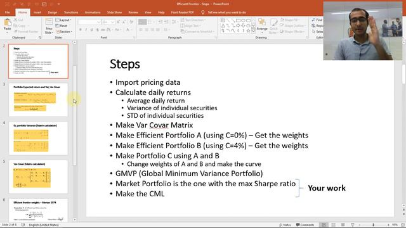Select slide 3 thumbnail Portfolio Expected return
The width and height of the screenshot is (406, 228).
38,100
